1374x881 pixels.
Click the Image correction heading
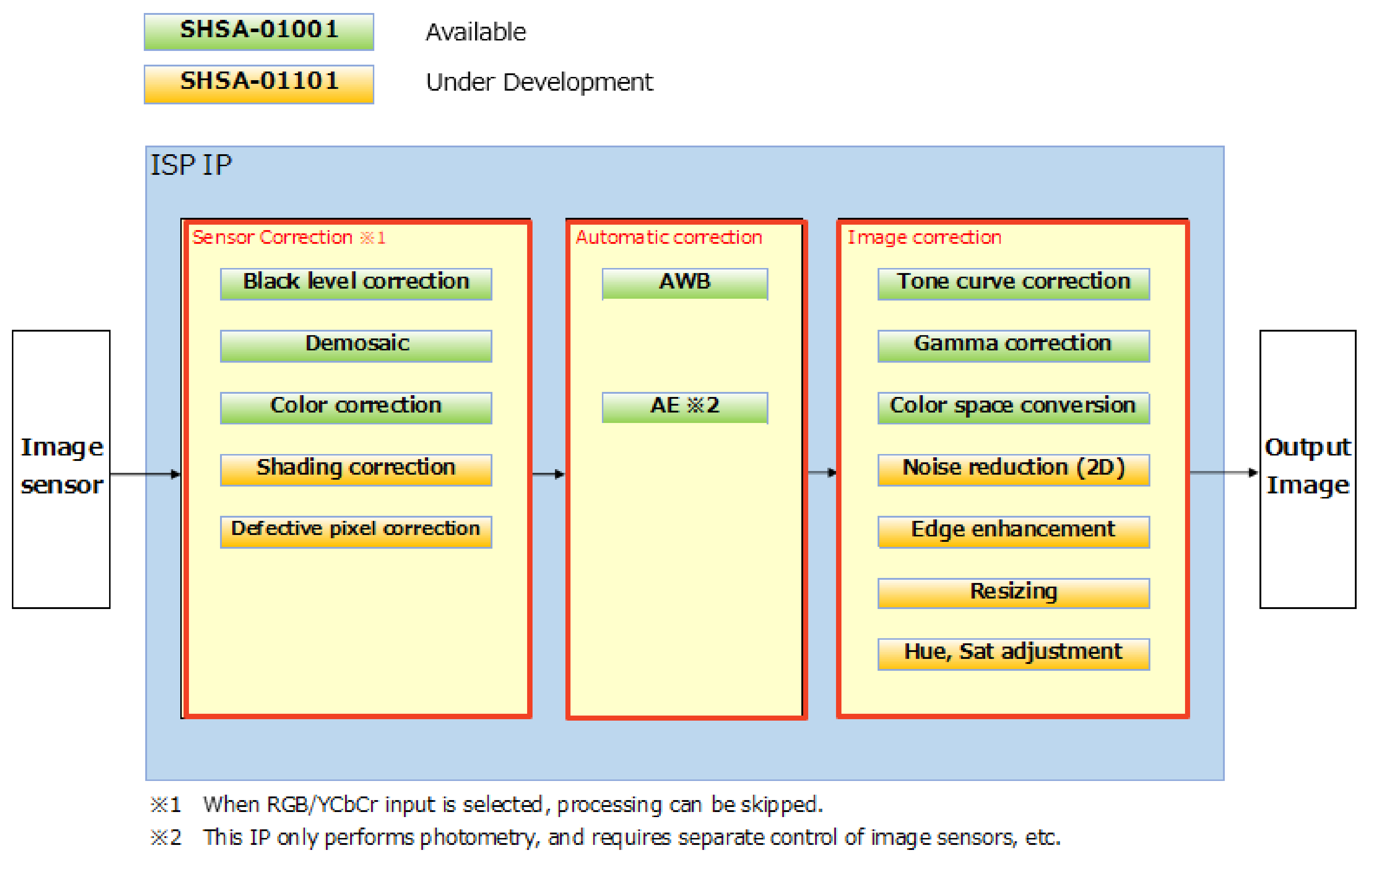924,237
